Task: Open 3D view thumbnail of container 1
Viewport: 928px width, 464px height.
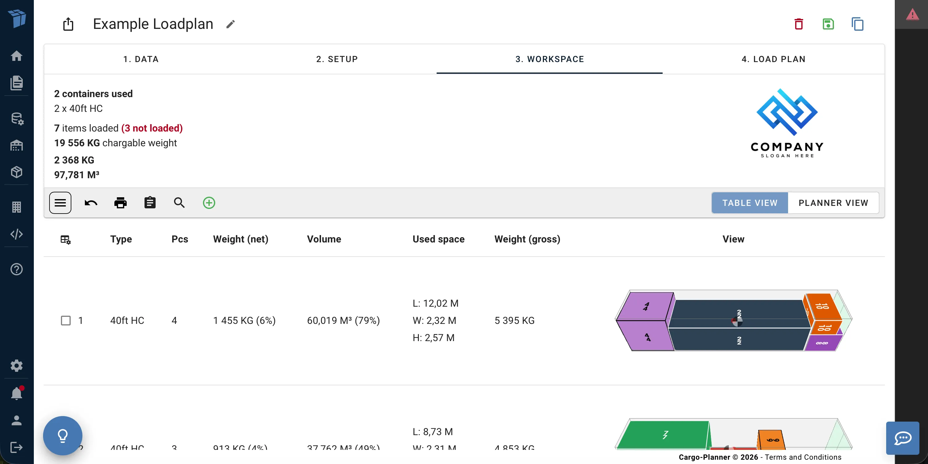Action: point(733,320)
